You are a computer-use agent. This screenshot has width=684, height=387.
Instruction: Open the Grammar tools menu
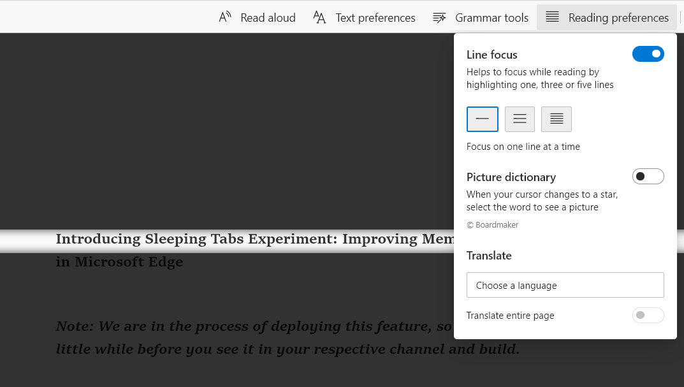coord(481,17)
